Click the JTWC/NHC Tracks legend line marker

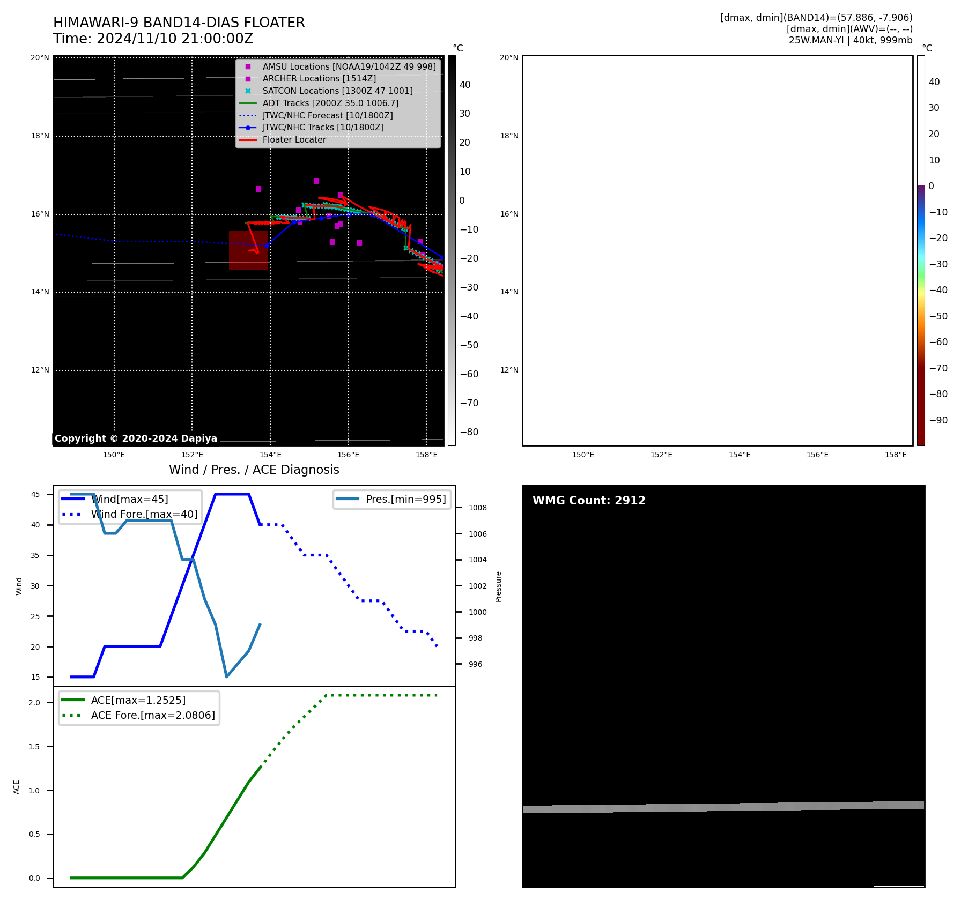[x=248, y=128]
